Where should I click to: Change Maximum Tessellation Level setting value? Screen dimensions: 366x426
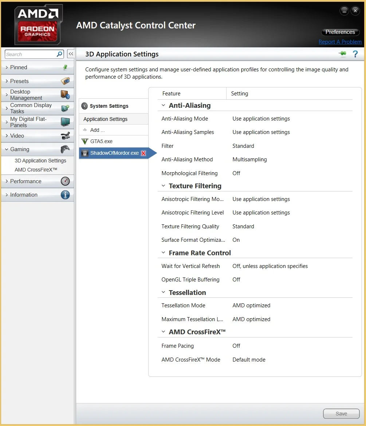[x=251, y=319]
